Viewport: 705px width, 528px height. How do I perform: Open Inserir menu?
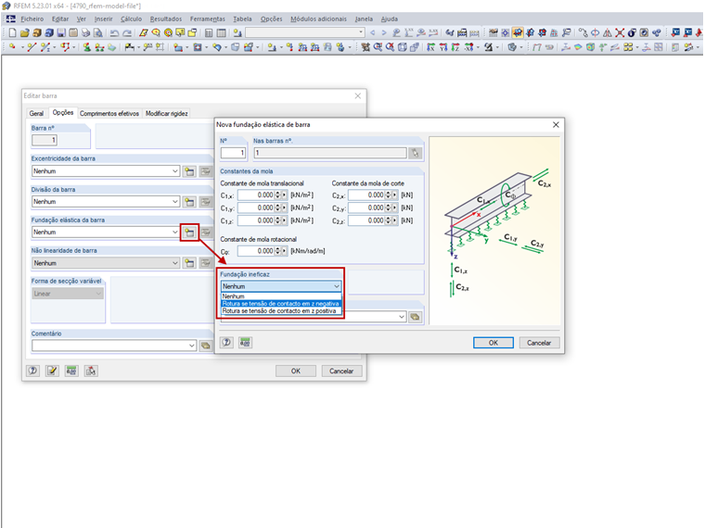(103, 19)
